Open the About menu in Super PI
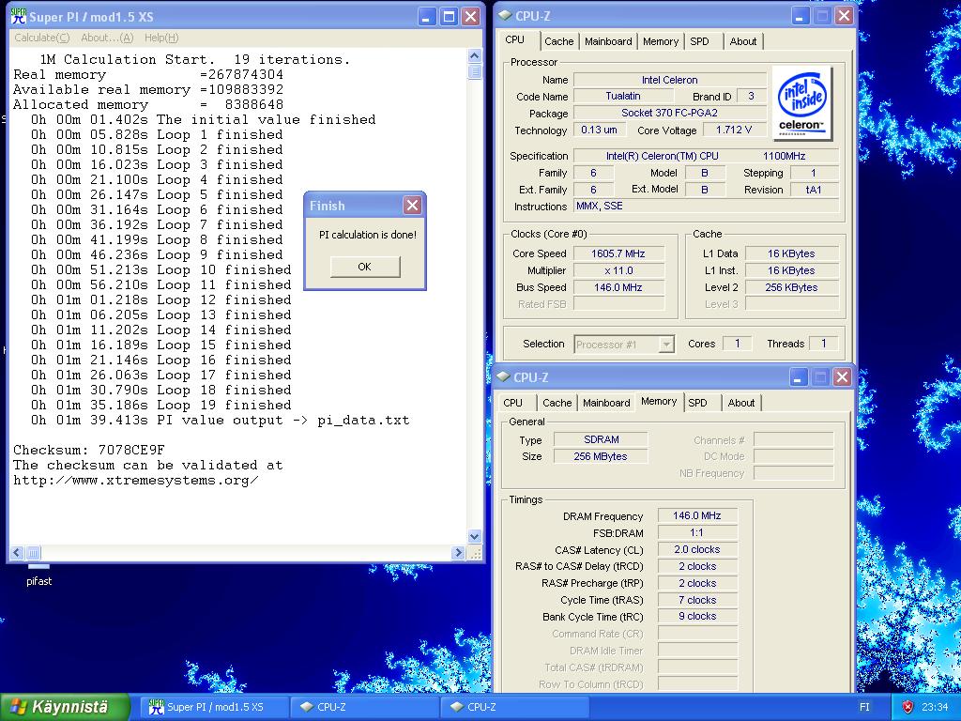The height and width of the screenshot is (721, 961). click(x=107, y=38)
